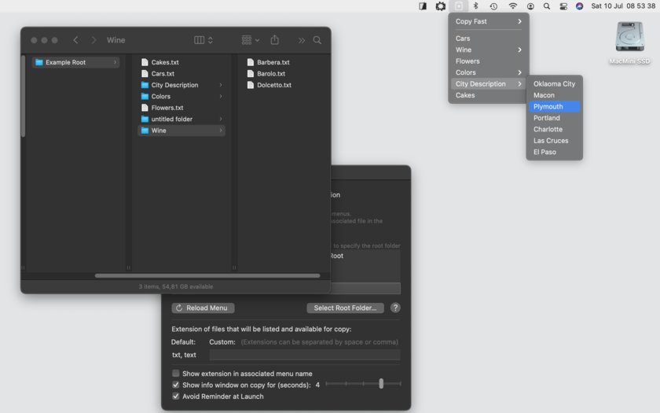Click the help question mark button
Image resolution: width=660 pixels, height=413 pixels.
point(394,308)
